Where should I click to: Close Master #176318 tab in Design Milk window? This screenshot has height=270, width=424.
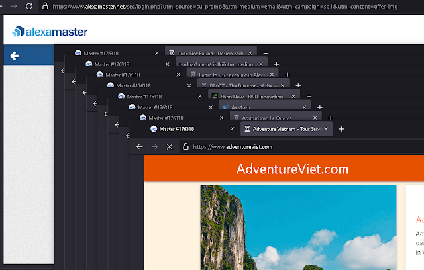[156, 53]
